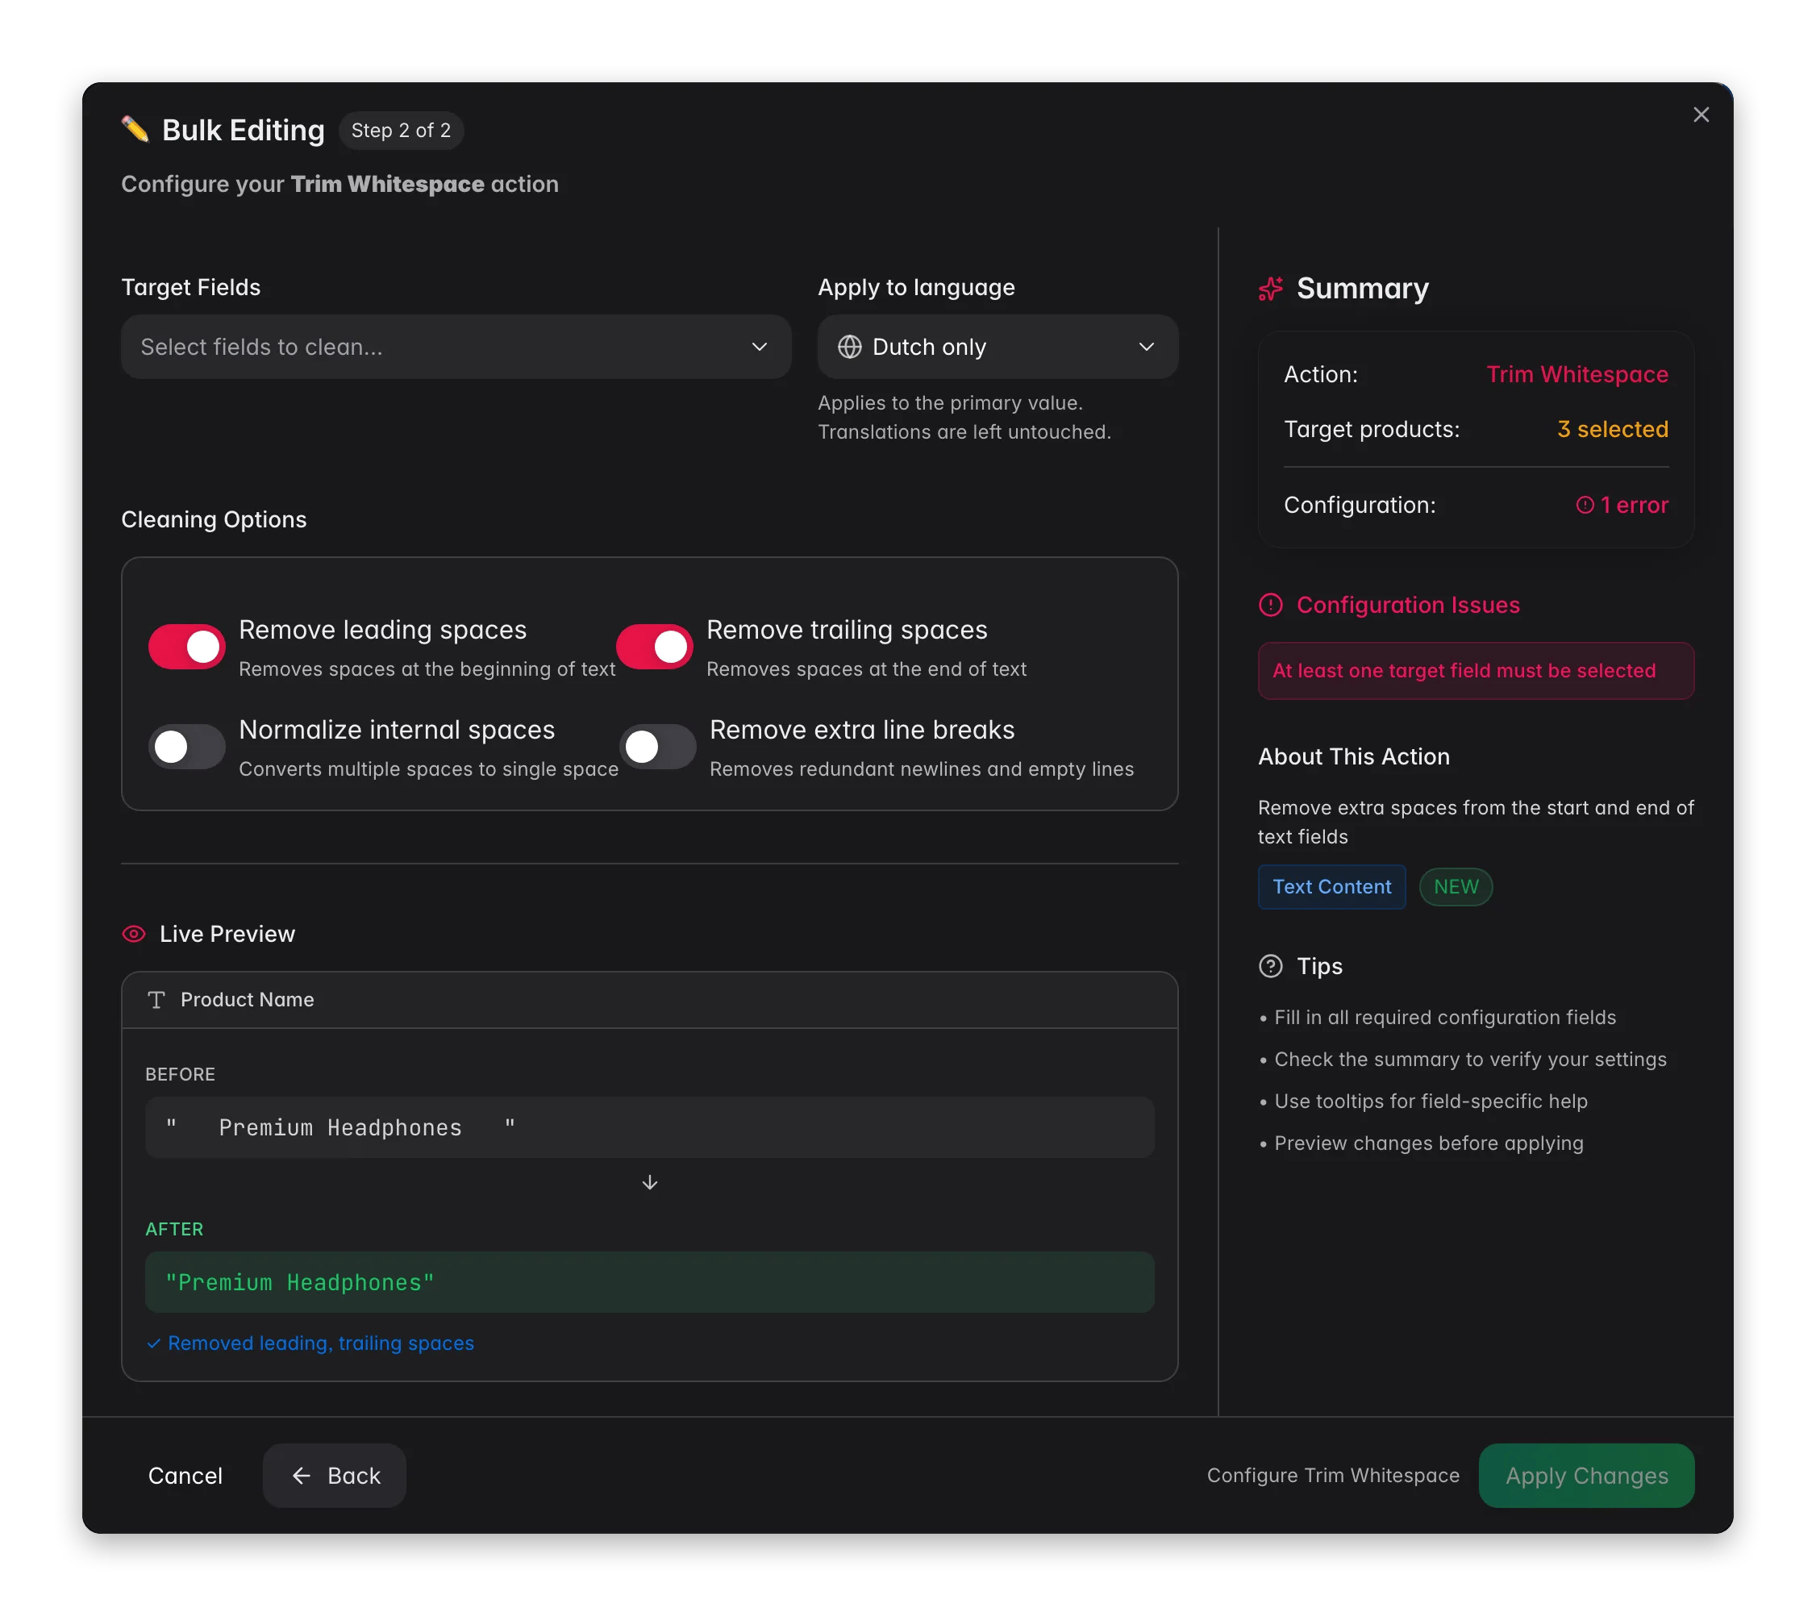Click the NEW badge
1816x1616 pixels.
1456,887
